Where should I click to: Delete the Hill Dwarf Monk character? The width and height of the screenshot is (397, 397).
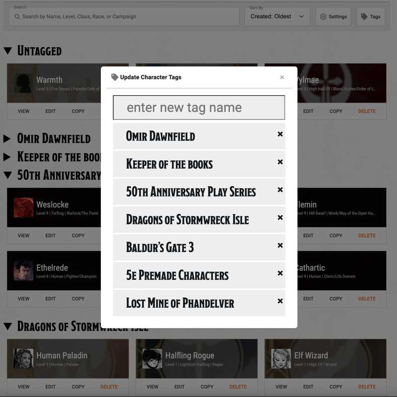tap(367, 235)
